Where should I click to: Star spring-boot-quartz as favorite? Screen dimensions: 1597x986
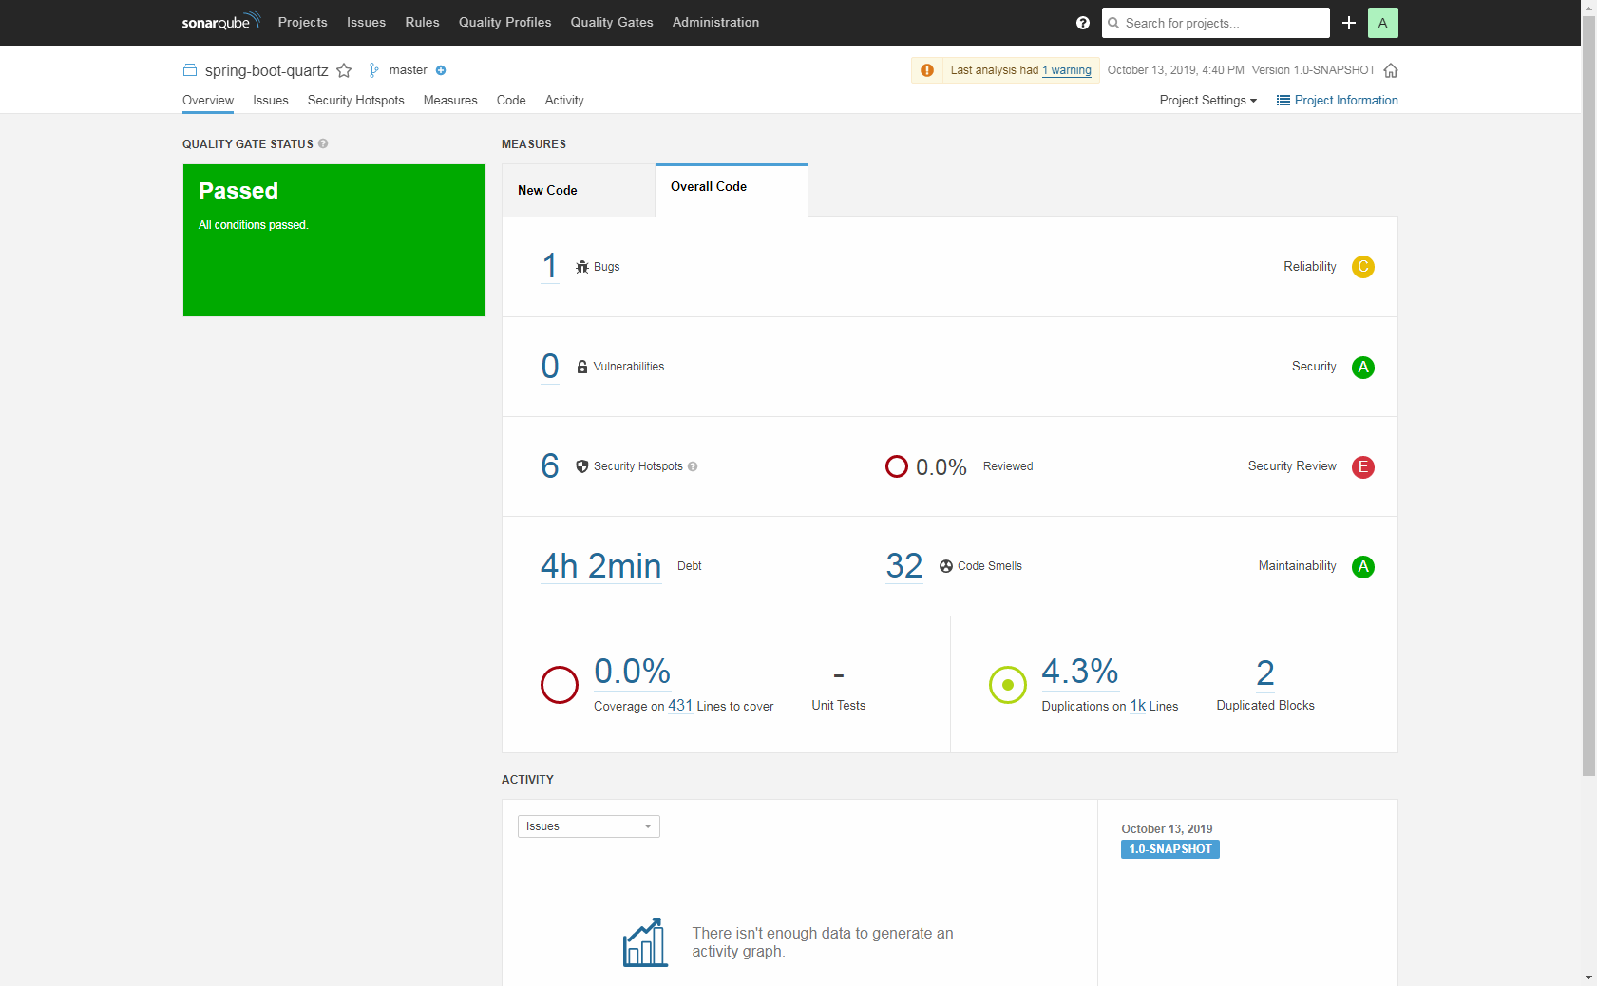[344, 70]
